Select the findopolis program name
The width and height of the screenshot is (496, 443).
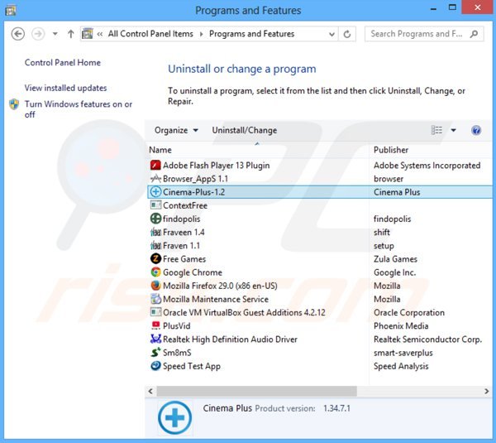click(181, 219)
